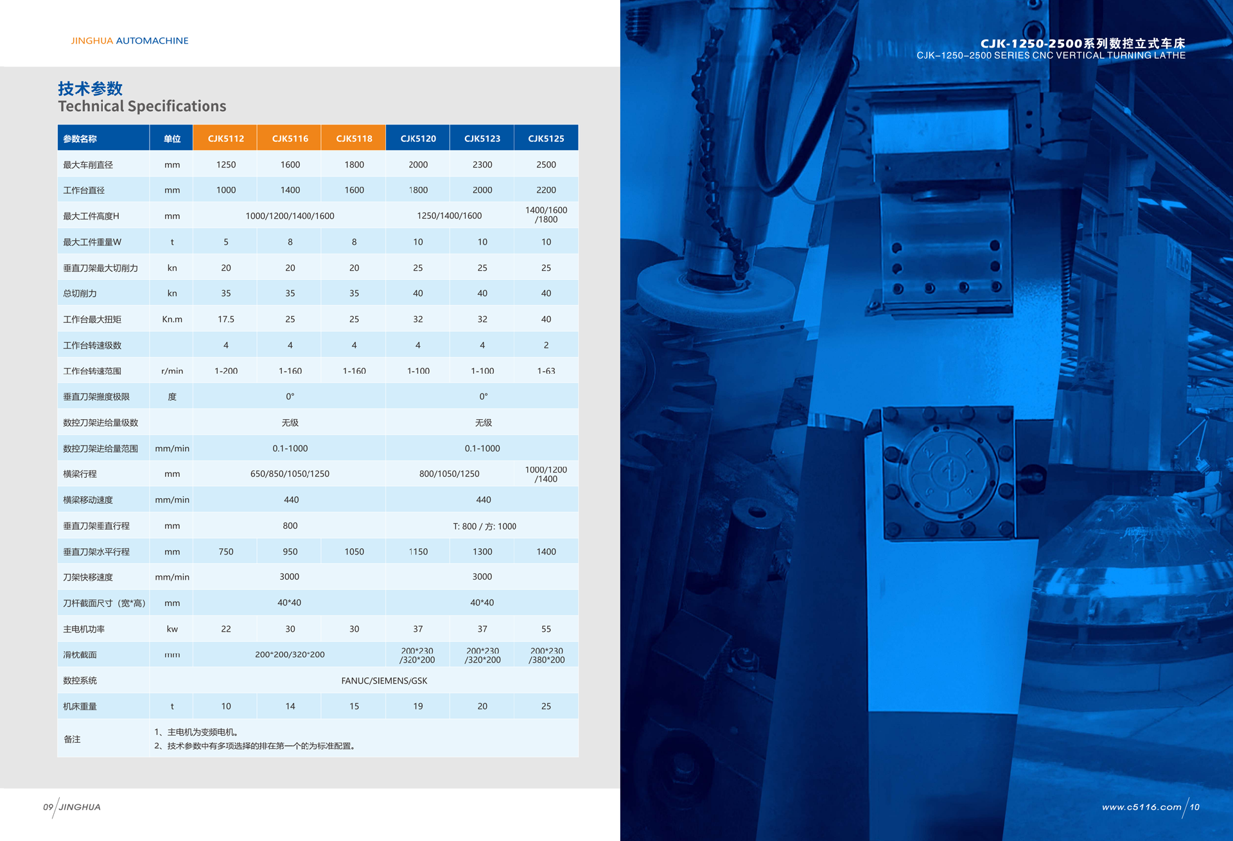Select the Kn.m unit cell
This screenshot has height=841, width=1233.
coord(172,319)
